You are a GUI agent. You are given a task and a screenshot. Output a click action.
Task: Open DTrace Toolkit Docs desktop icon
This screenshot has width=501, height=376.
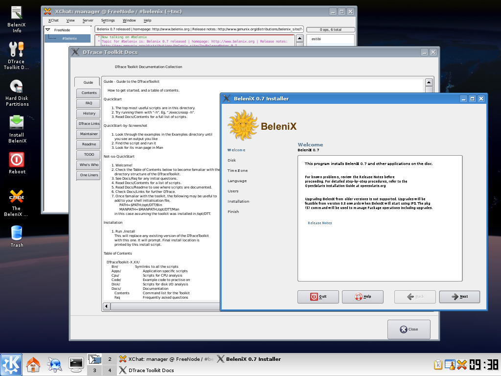(16, 56)
